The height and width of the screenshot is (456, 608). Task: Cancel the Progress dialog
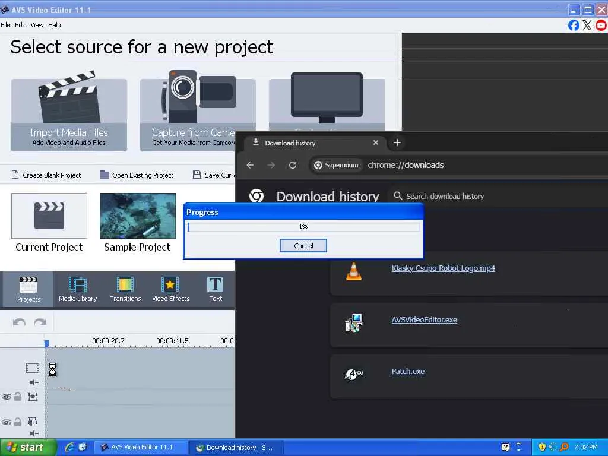[303, 245]
